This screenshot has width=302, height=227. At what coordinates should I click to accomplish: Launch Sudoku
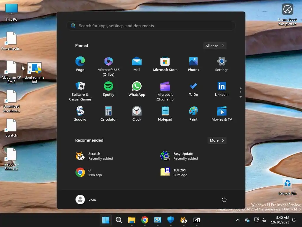tap(80, 114)
